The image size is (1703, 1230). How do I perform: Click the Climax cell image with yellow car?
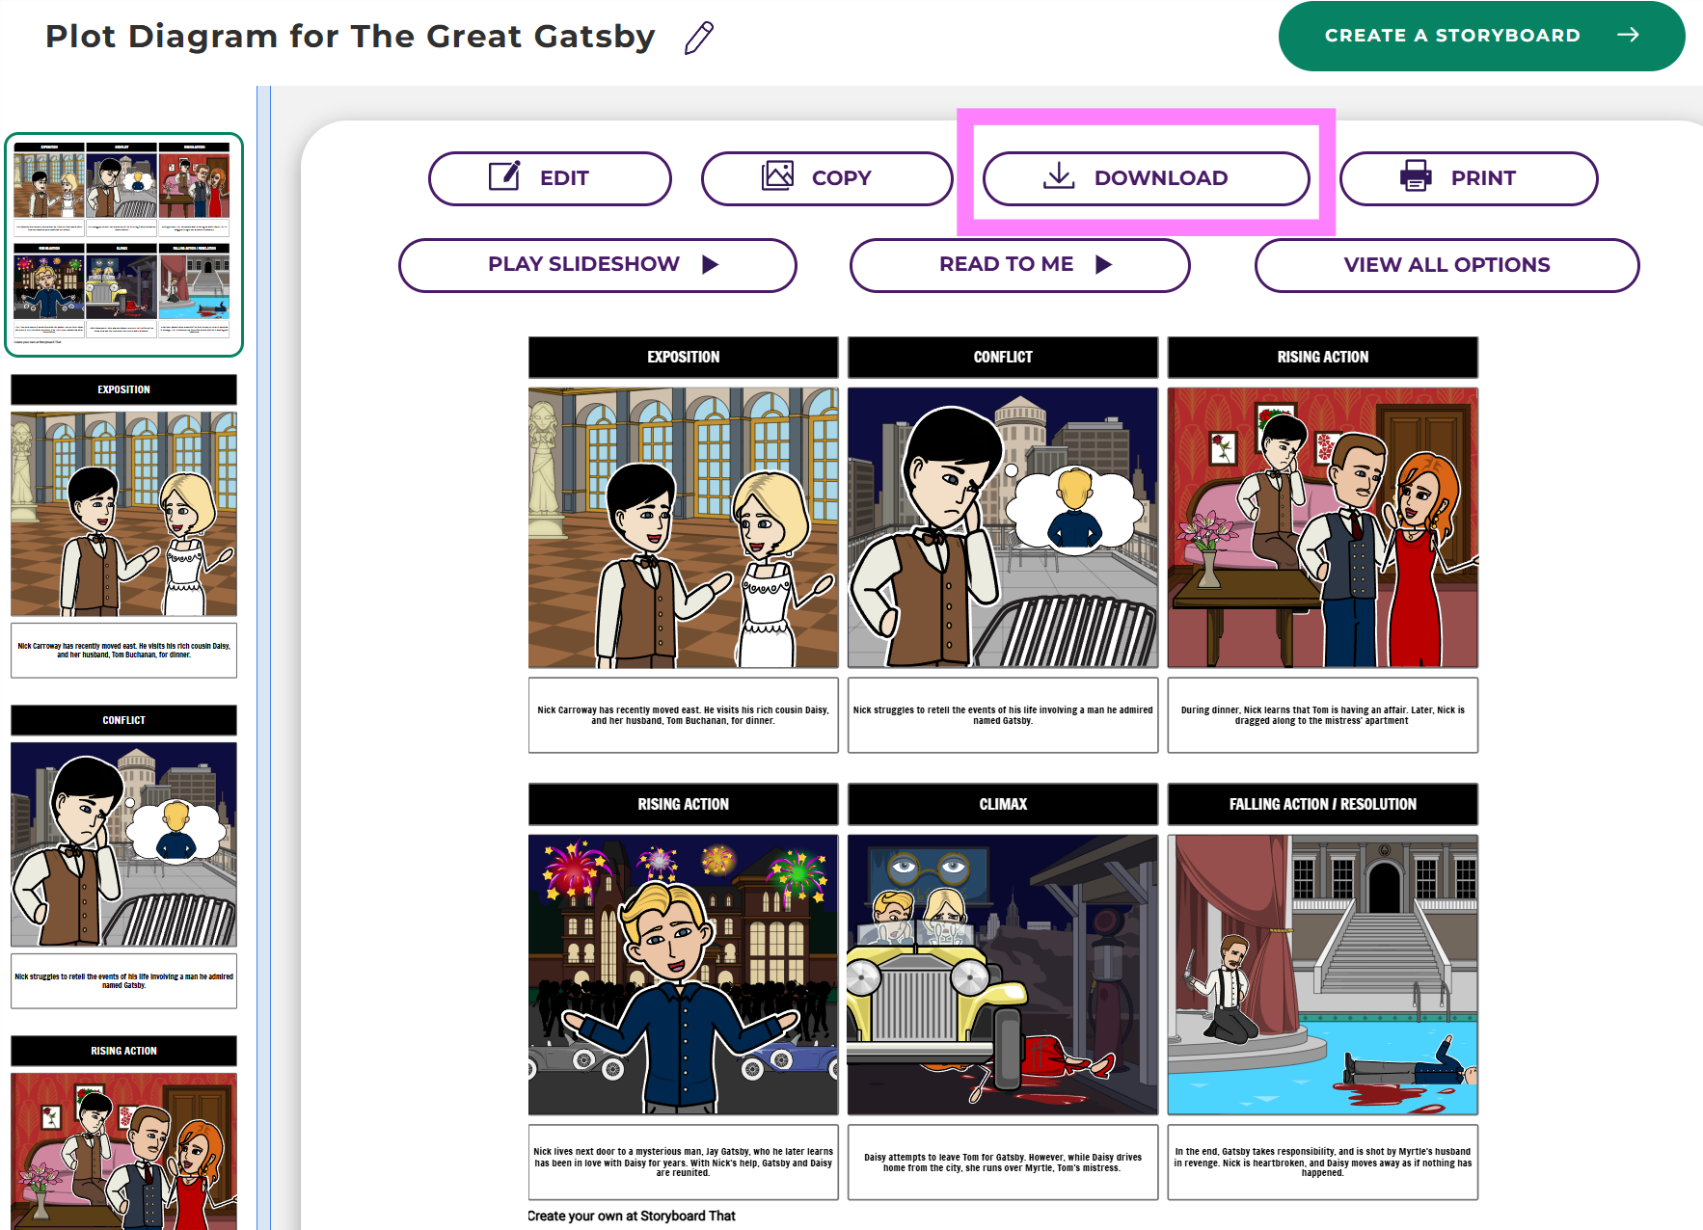pos(1003,975)
